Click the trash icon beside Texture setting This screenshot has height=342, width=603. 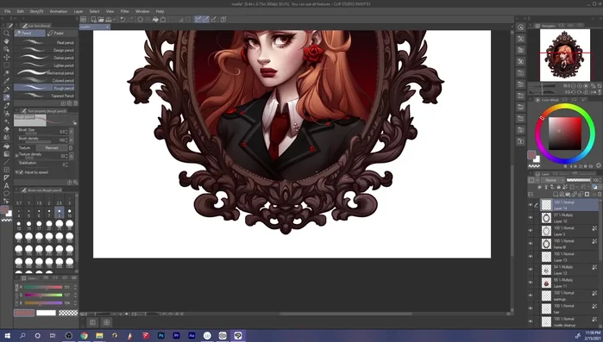pyautogui.click(x=71, y=148)
